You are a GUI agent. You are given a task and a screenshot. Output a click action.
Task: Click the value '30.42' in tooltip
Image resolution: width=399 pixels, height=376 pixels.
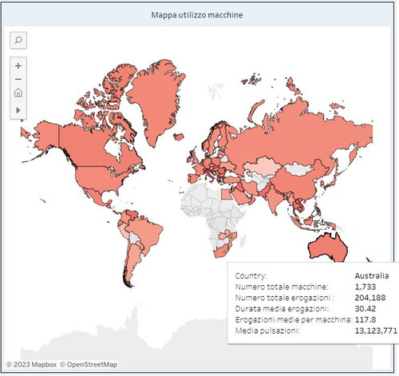click(x=365, y=309)
